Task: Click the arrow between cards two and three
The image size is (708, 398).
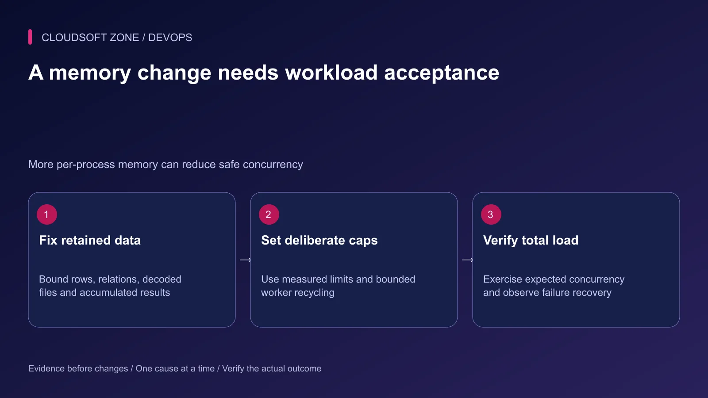Action: (x=467, y=260)
